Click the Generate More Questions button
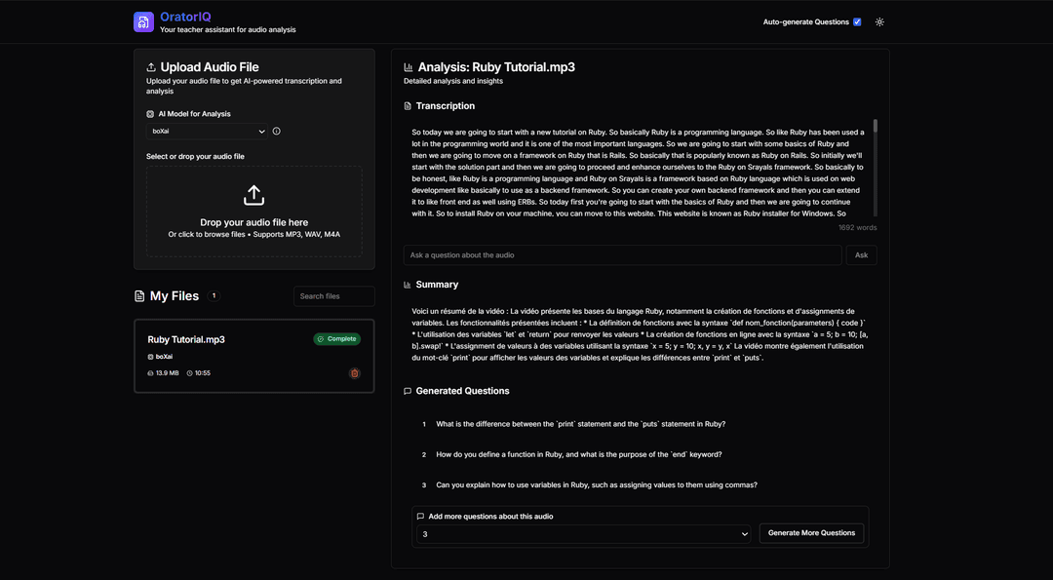1053x580 pixels. point(811,533)
